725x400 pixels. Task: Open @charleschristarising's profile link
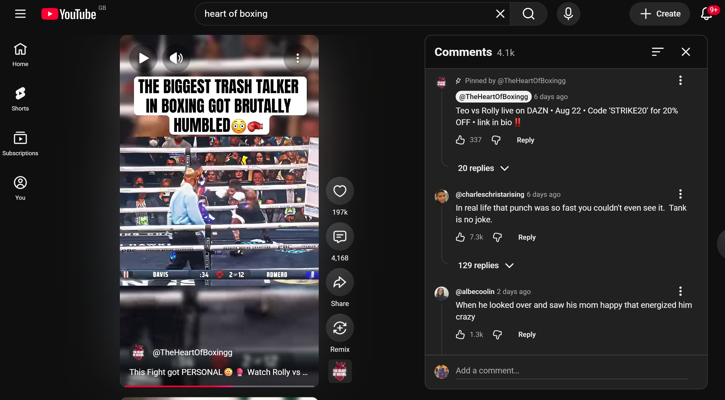click(x=490, y=194)
